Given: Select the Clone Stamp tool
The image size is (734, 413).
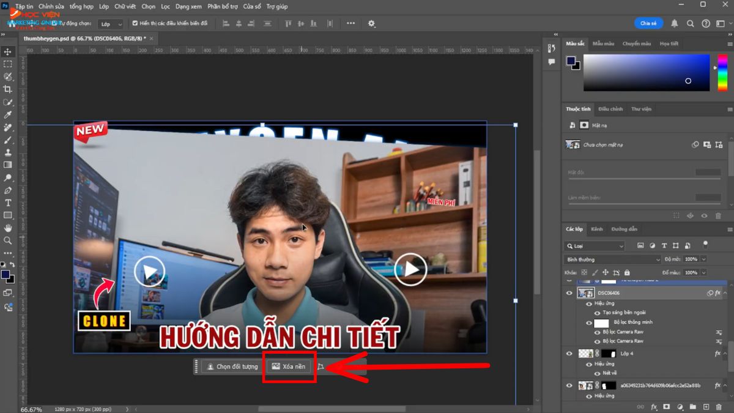Looking at the screenshot, I should click(8, 152).
